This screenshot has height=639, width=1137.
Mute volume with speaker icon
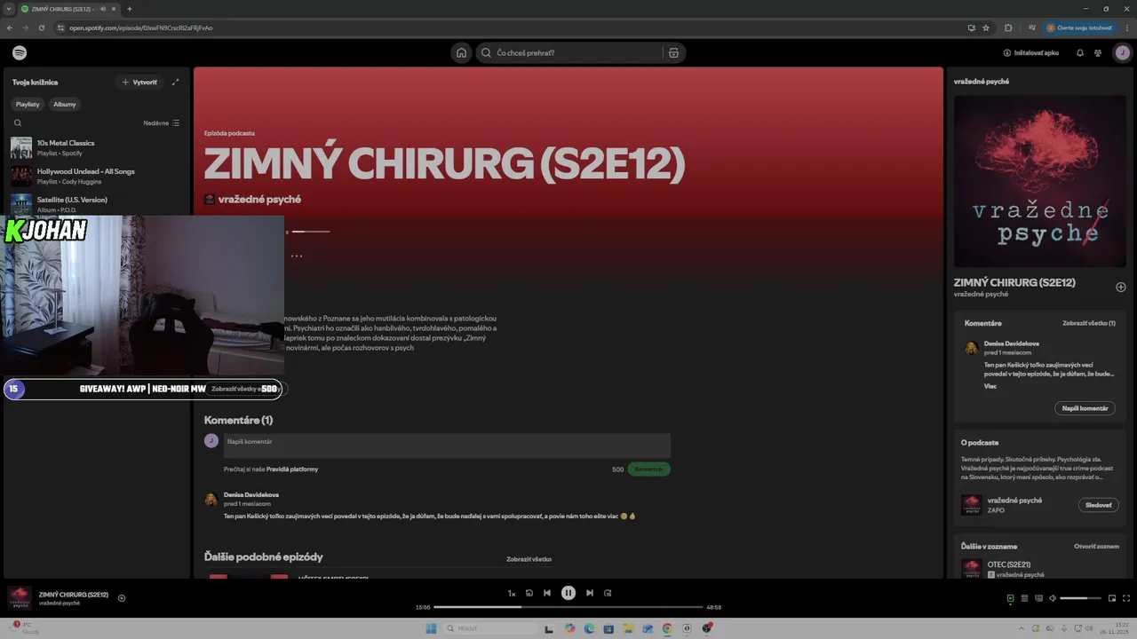click(x=1053, y=598)
